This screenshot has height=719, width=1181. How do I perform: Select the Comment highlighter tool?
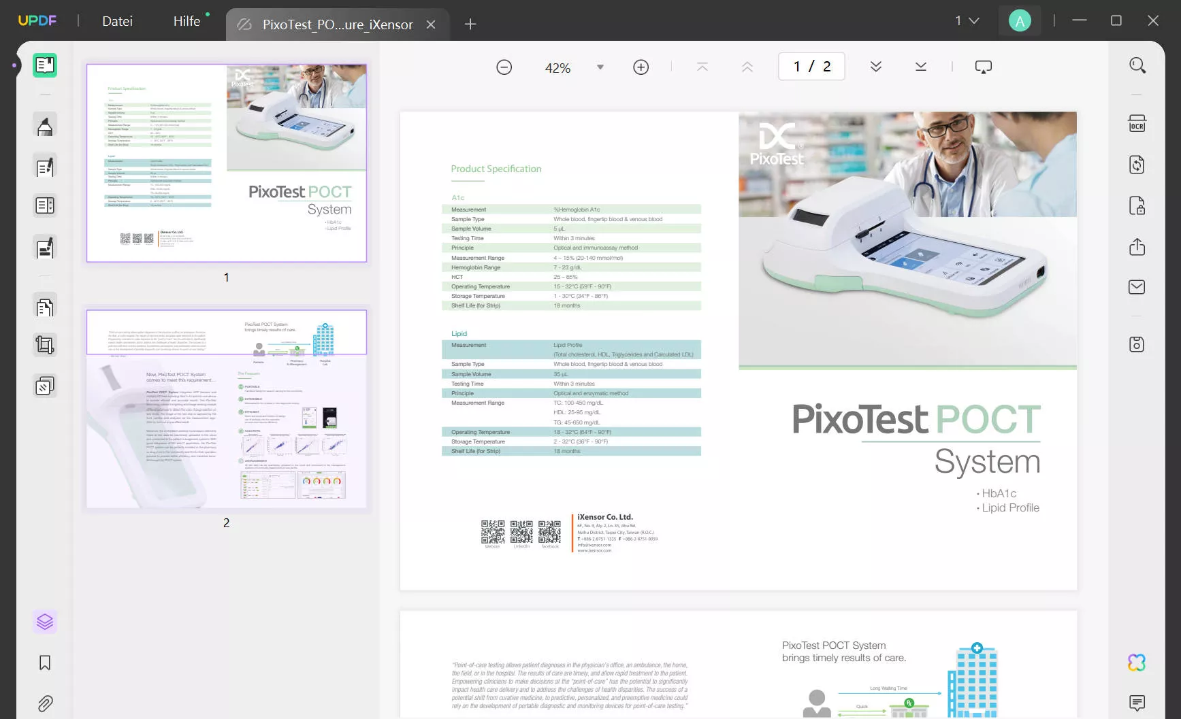coord(45,126)
